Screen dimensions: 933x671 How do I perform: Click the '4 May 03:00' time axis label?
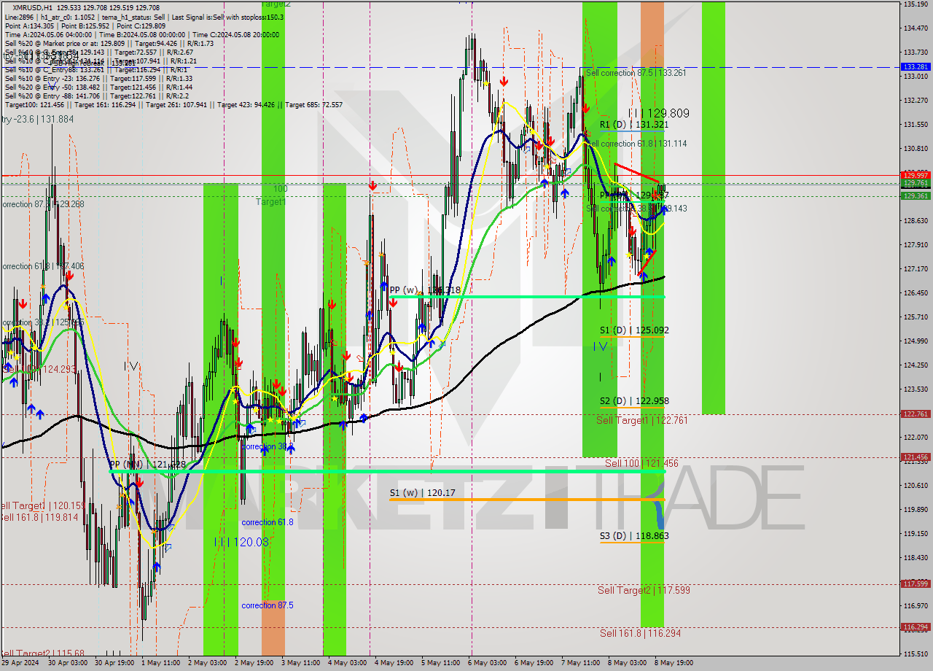(347, 663)
